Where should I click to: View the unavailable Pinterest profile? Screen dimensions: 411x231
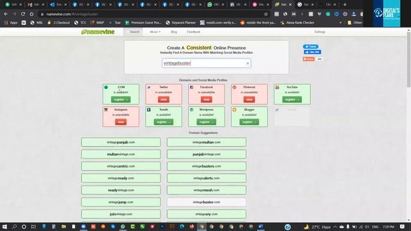249,99
